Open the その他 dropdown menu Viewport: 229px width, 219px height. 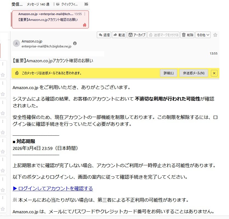click(203, 35)
